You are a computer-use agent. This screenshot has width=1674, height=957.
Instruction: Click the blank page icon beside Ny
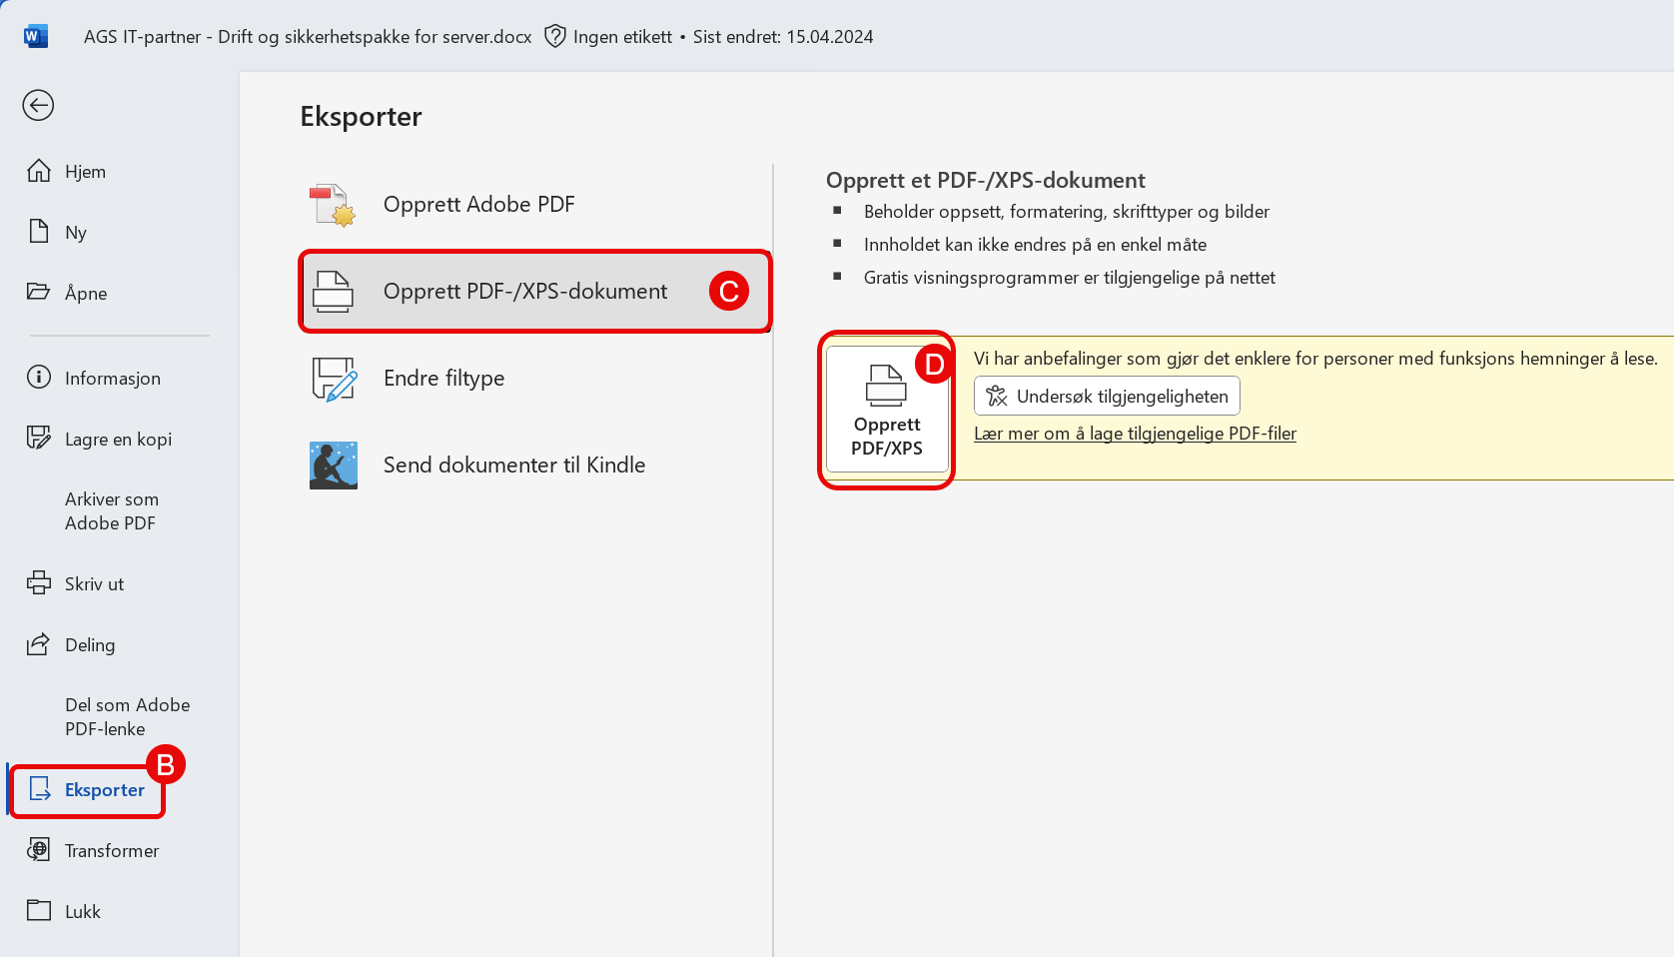[39, 232]
